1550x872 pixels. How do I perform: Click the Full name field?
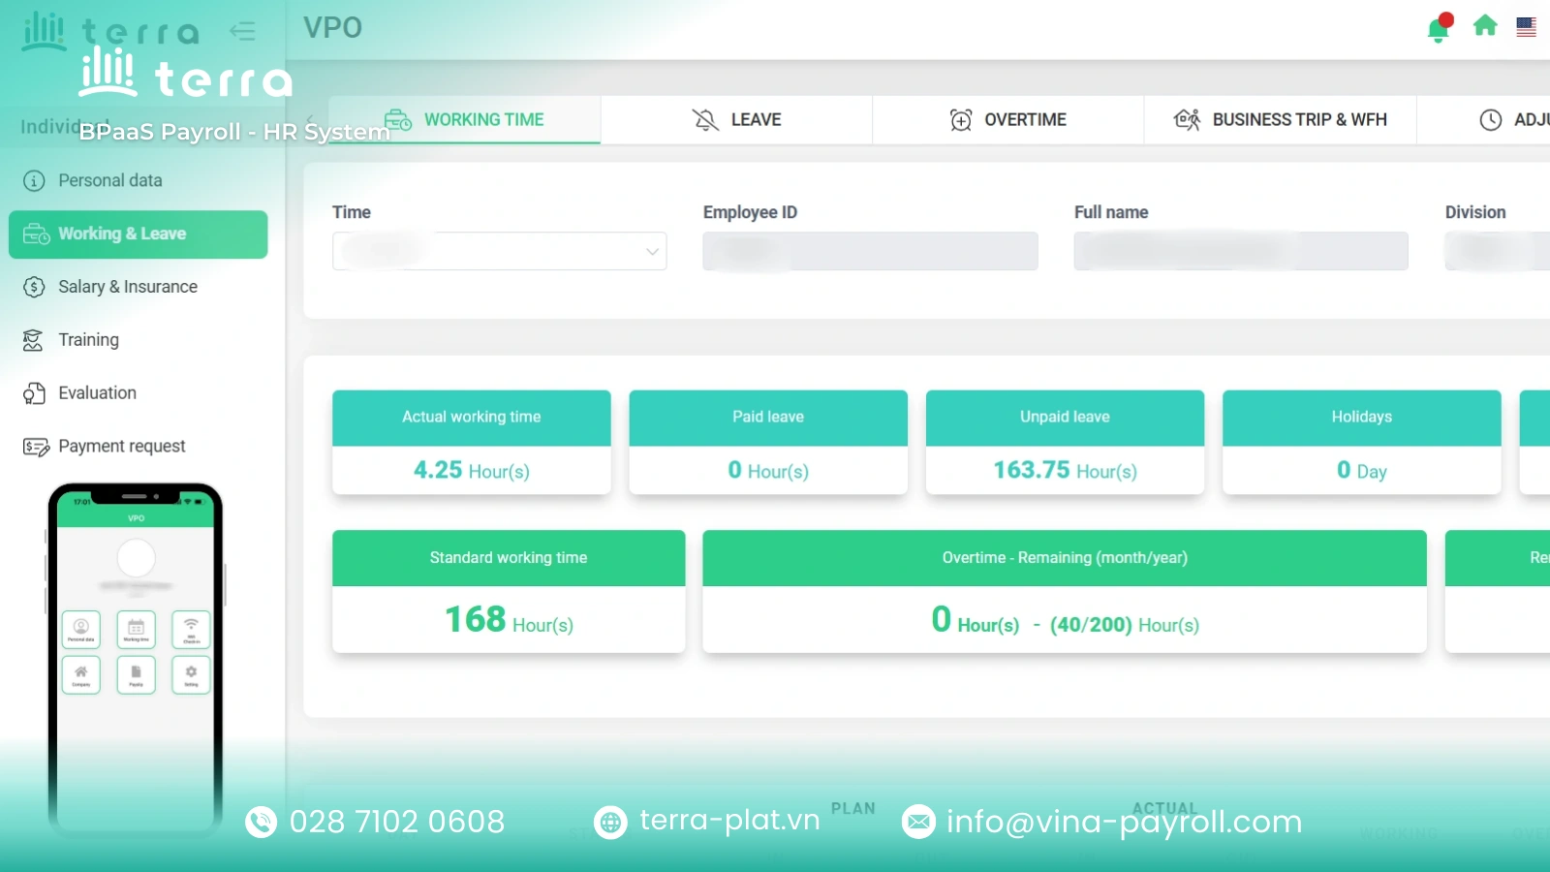tap(1241, 251)
